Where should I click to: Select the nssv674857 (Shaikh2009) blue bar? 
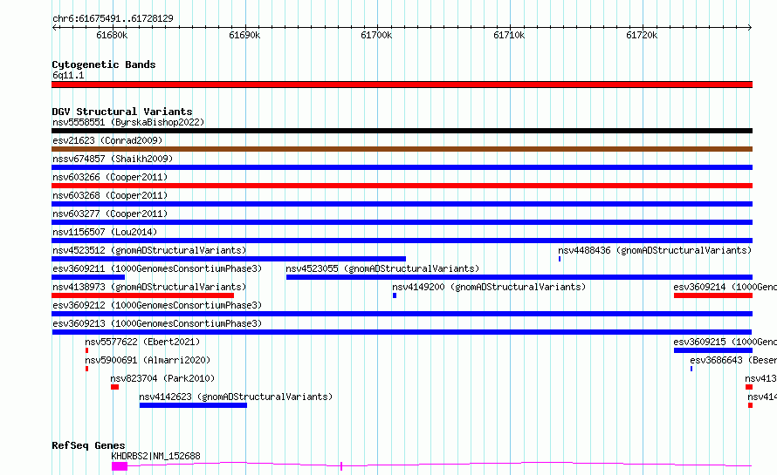click(402, 167)
